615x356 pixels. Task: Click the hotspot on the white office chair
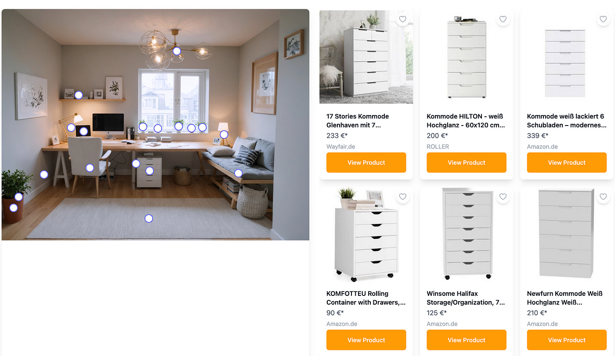(90, 167)
